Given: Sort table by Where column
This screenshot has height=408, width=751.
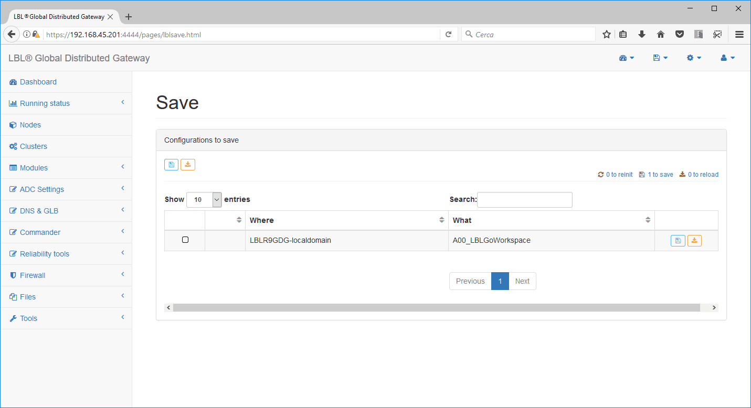Looking at the screenshot, I should point(347,220).
